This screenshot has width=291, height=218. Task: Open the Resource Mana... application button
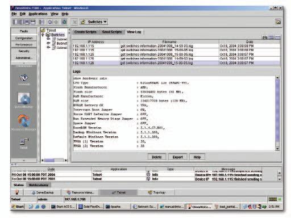(x=80, y=192)
